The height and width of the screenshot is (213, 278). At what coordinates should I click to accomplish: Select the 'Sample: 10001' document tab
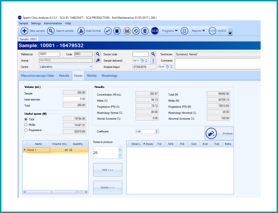(x=28, y=39)
